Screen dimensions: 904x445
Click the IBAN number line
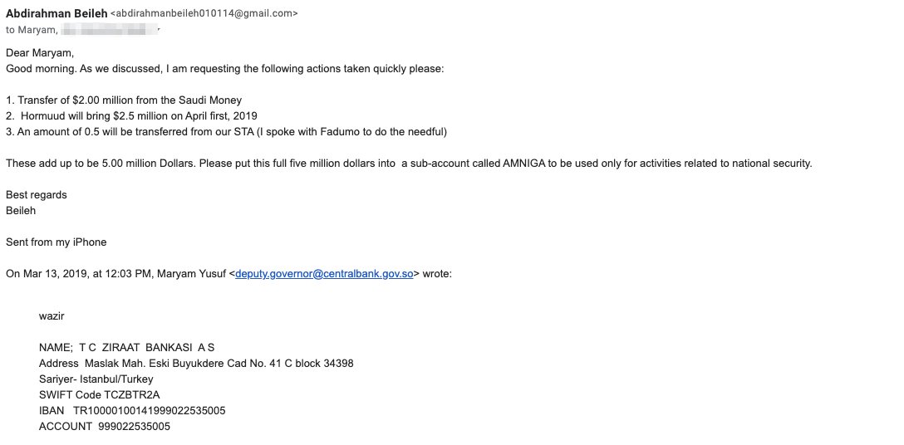[x=132, y=410]
